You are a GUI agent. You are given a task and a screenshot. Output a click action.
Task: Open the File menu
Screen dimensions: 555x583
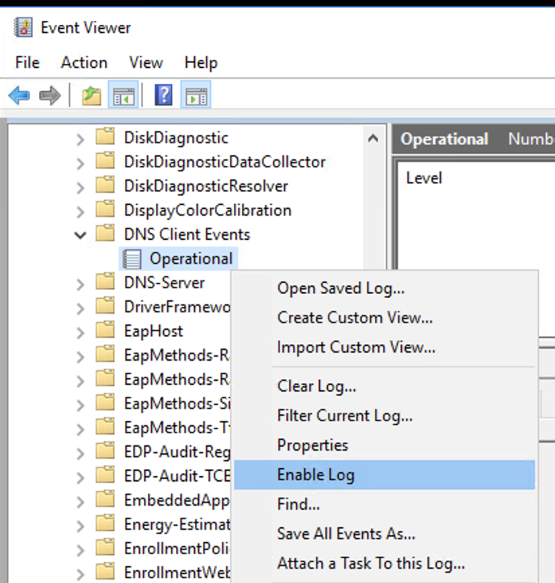click(x=27, y=62)
